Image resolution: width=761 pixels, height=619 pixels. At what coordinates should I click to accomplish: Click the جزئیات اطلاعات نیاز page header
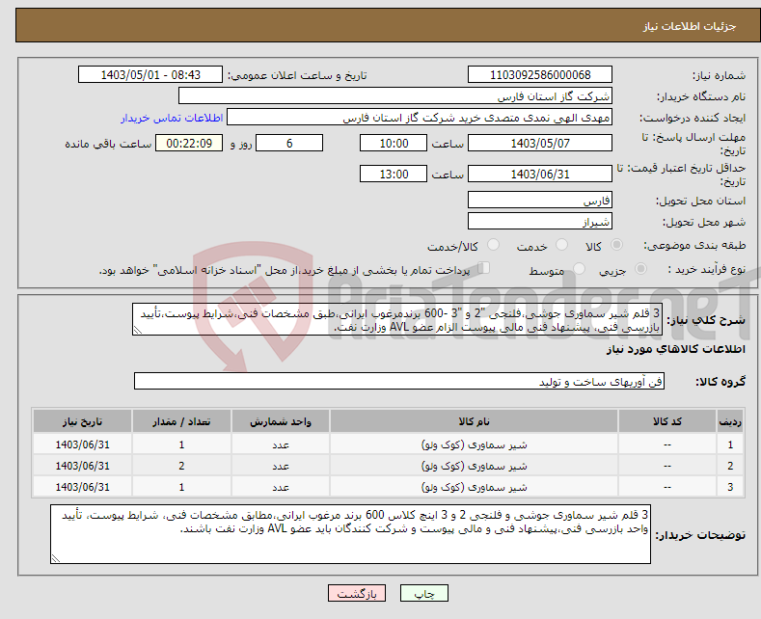click(x=690, y=26)
